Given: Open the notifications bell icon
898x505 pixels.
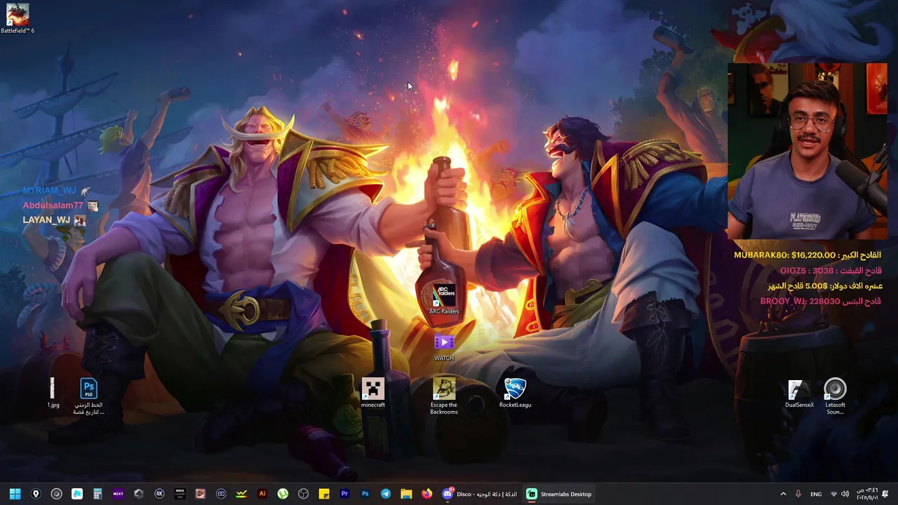Looking at the screenshot, I should coord(885,494).
